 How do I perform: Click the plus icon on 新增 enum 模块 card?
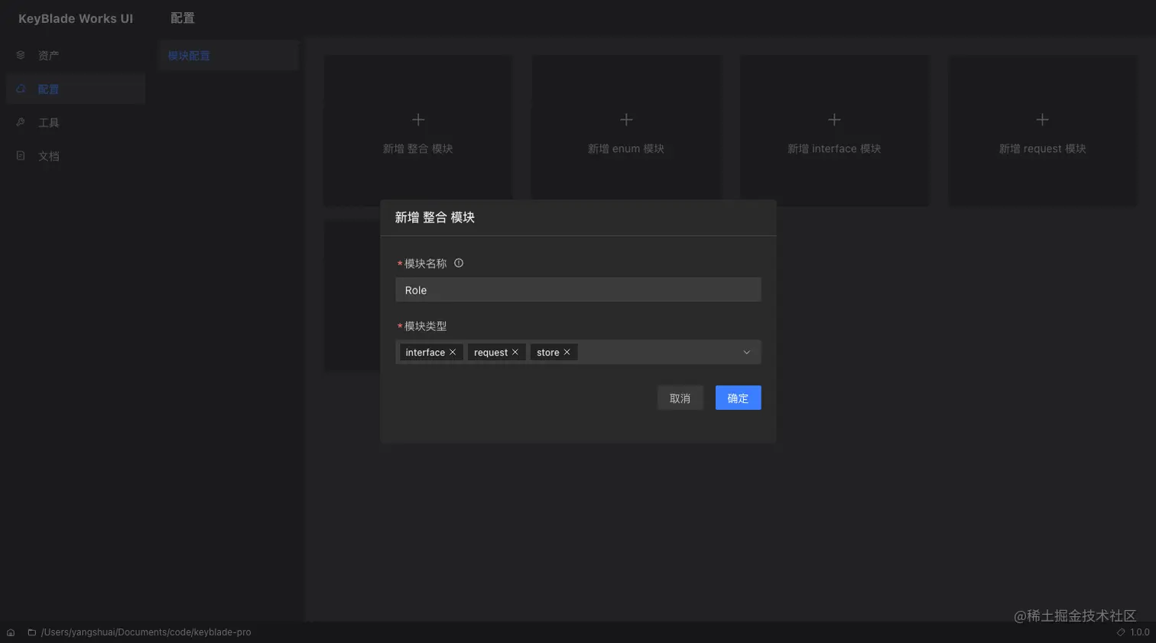point(625,119)
